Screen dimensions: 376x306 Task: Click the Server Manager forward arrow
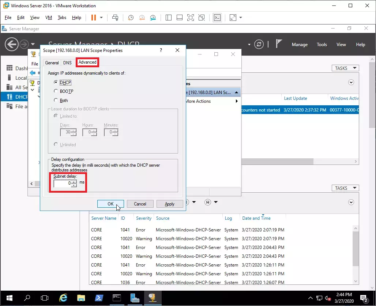coord(24,44)
